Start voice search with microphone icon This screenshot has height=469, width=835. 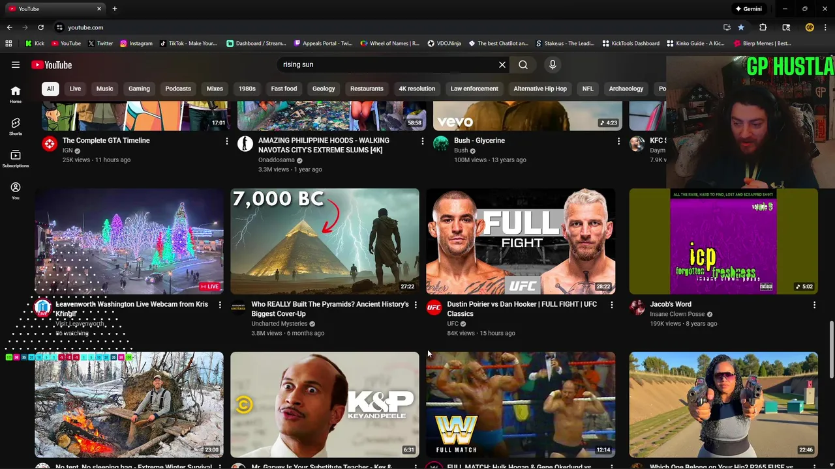click(553, 64)
